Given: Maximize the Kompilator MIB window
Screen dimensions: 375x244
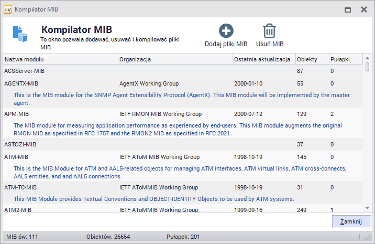Looking at the screenshot, I should (x=347, y=9).
